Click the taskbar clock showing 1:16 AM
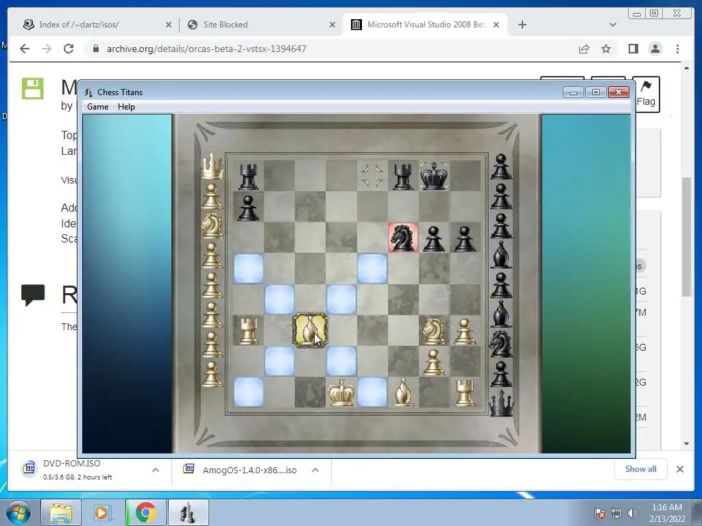702x526 pixels. tap(667, 512)
